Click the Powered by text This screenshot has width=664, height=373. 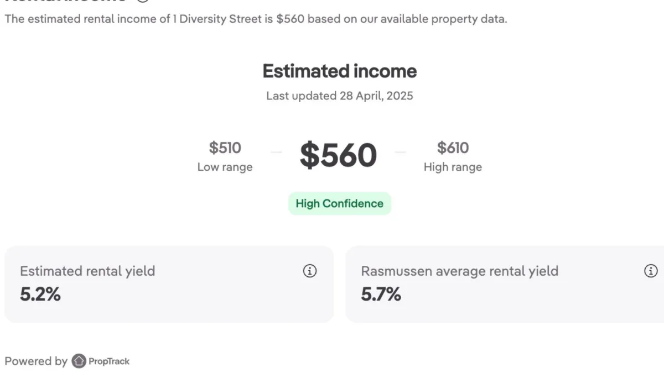point(36,361)
